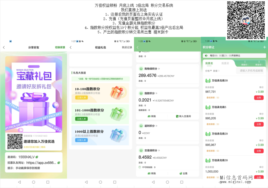Tap the 转入交易所 exchange icon
The height and width of the screenshot is (188, 268).
[x=177, y=116]
